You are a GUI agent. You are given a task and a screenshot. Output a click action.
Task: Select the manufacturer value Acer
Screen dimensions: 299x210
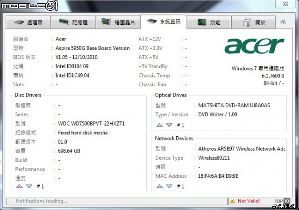coord(61,39)
